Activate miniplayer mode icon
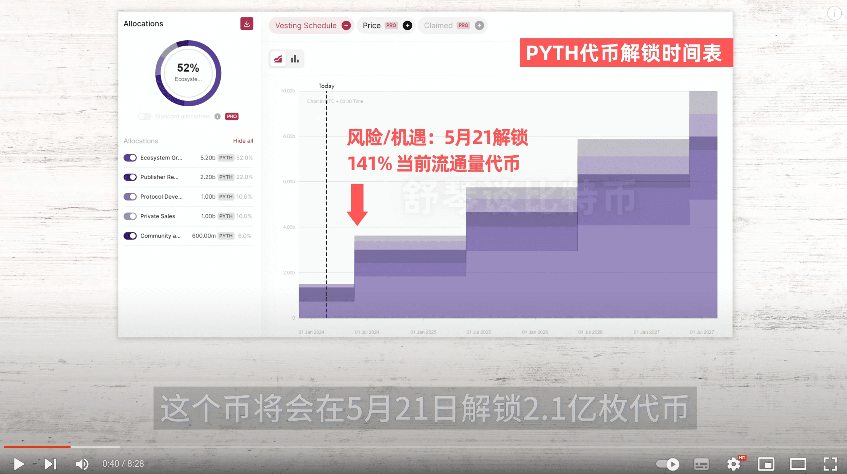The width and height of the screenshot is (847, 474). [766, 464]
